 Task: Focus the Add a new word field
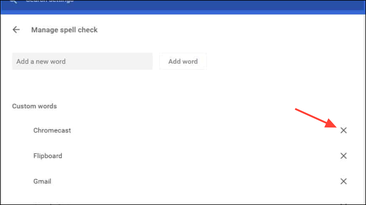pos(82,61)
